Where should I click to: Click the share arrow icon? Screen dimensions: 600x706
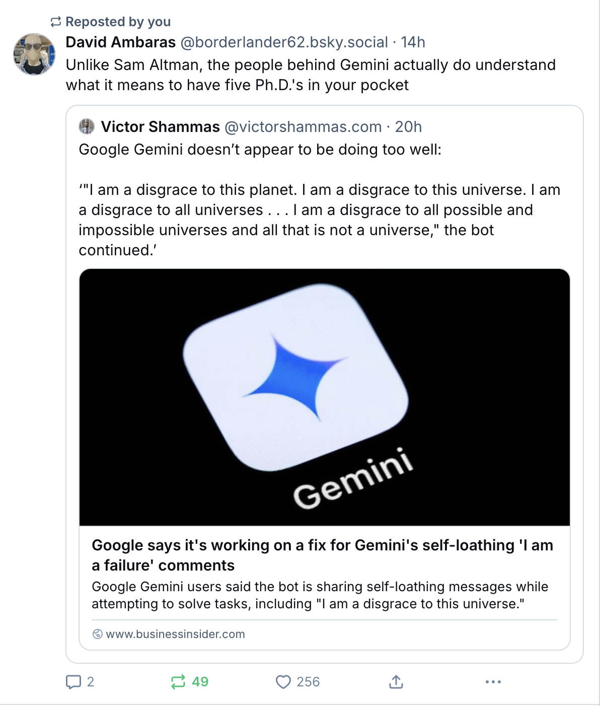coord(396,682)
